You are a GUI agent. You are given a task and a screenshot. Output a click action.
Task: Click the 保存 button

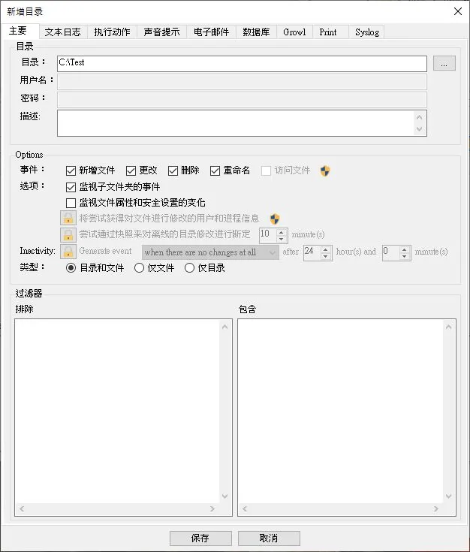click(x=200, y=538)
